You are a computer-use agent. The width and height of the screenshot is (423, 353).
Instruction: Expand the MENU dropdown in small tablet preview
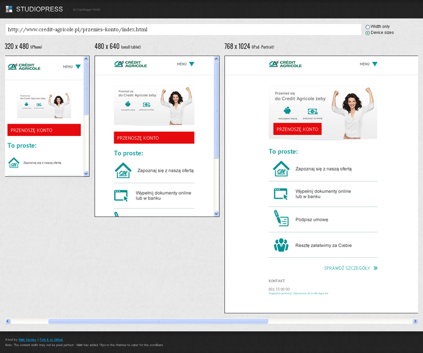pyautogui.click(x=186, y=64)
